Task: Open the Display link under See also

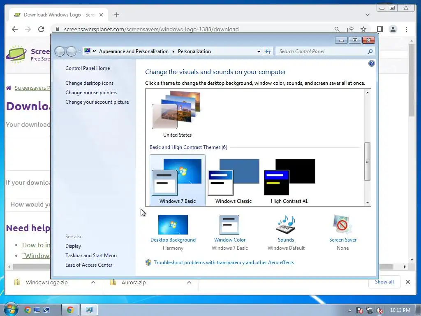Action: click(73, 246)
